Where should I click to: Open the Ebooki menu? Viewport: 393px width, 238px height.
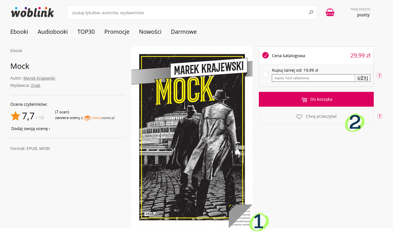tap(19, 32)
